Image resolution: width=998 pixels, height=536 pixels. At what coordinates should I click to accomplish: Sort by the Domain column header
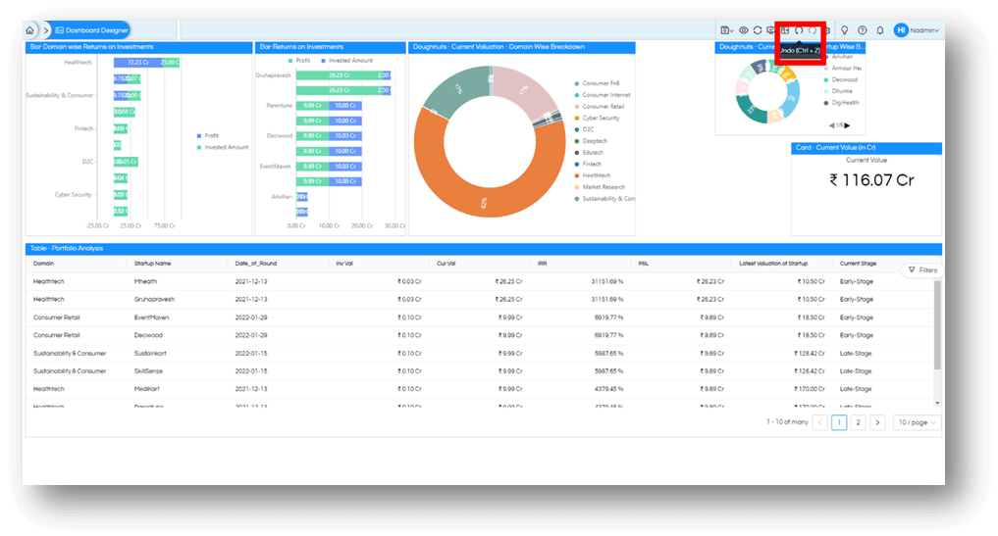pos(44,264)
